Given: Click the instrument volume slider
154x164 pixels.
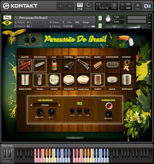Looking at the screenshot, I should coord(137,27).
